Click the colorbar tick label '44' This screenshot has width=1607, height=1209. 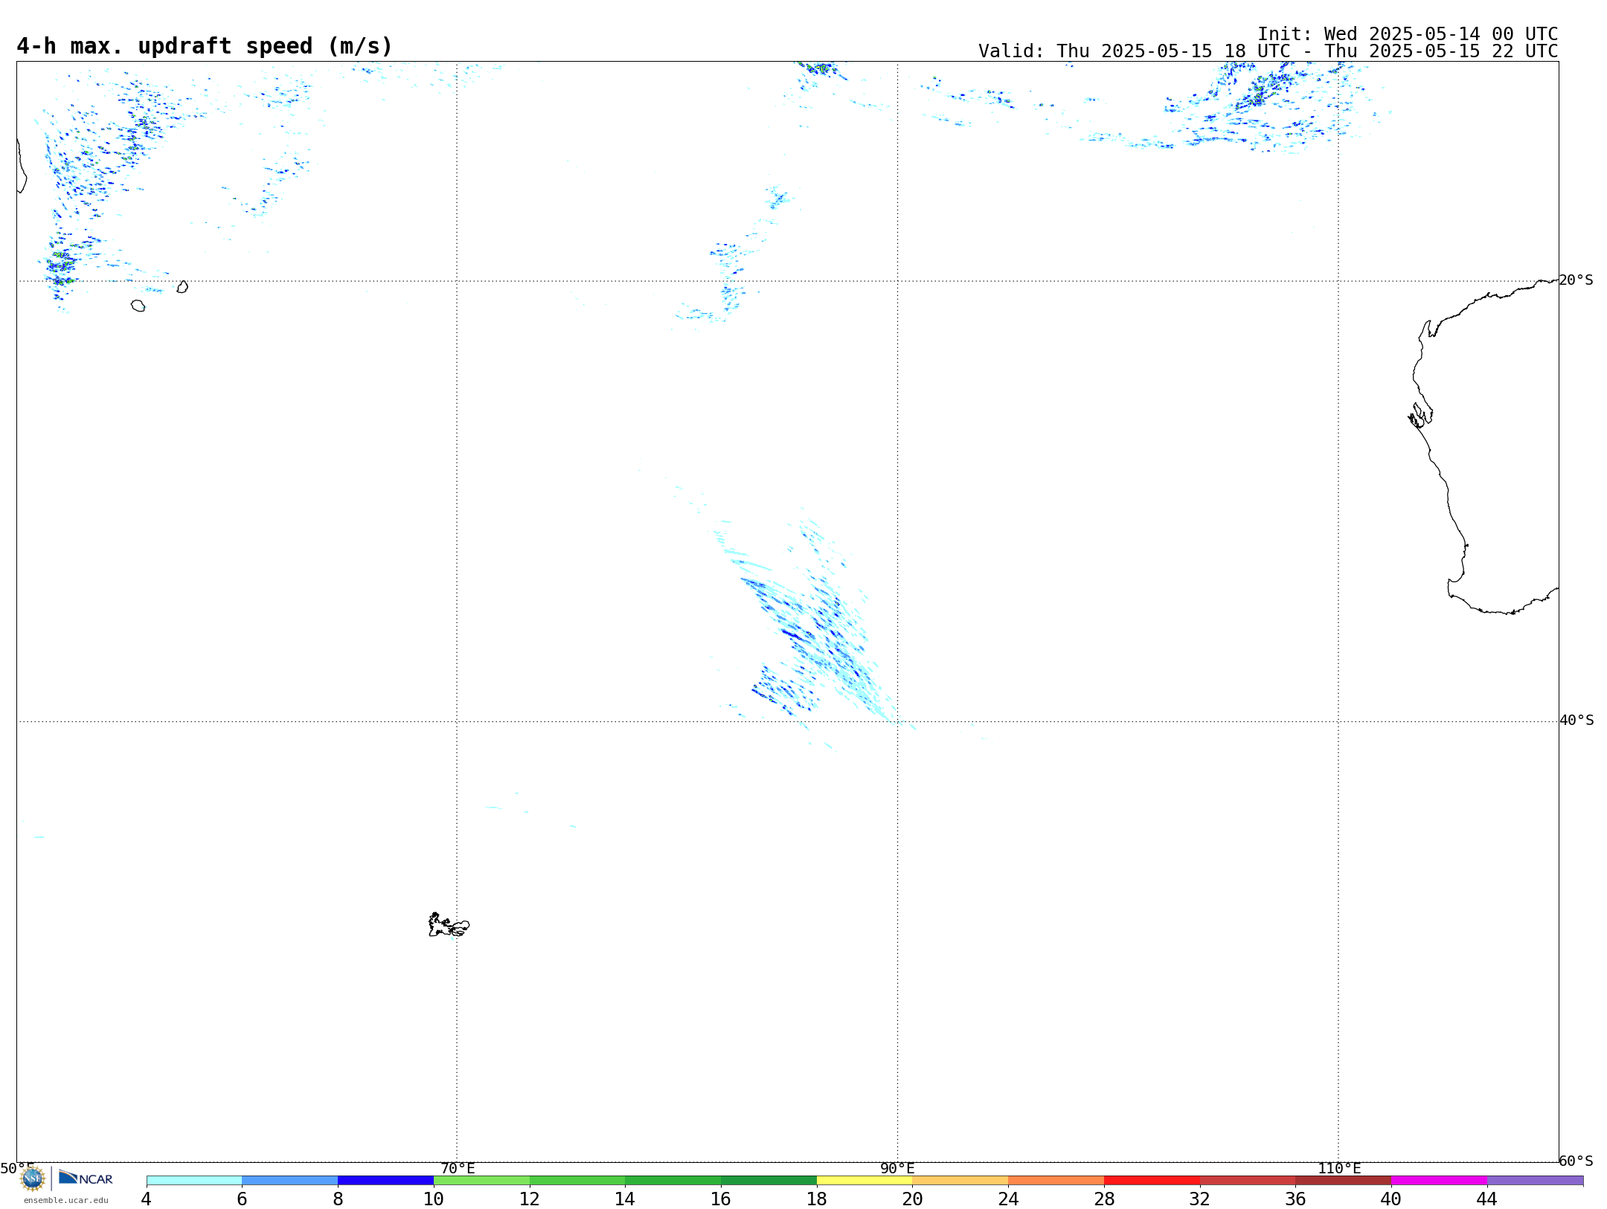click(1487, 1199)
